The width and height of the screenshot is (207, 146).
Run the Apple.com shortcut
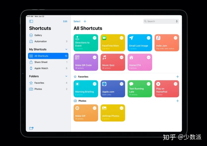(x=113, y=89)
